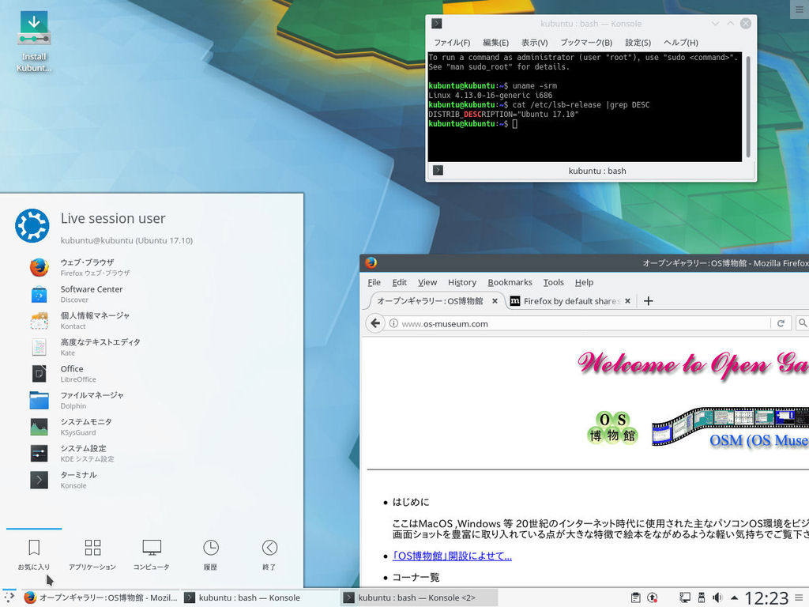809x607 pixels.
Task: Close the 'Firefox by default shares' tab
Action: [x=627, y=301]
